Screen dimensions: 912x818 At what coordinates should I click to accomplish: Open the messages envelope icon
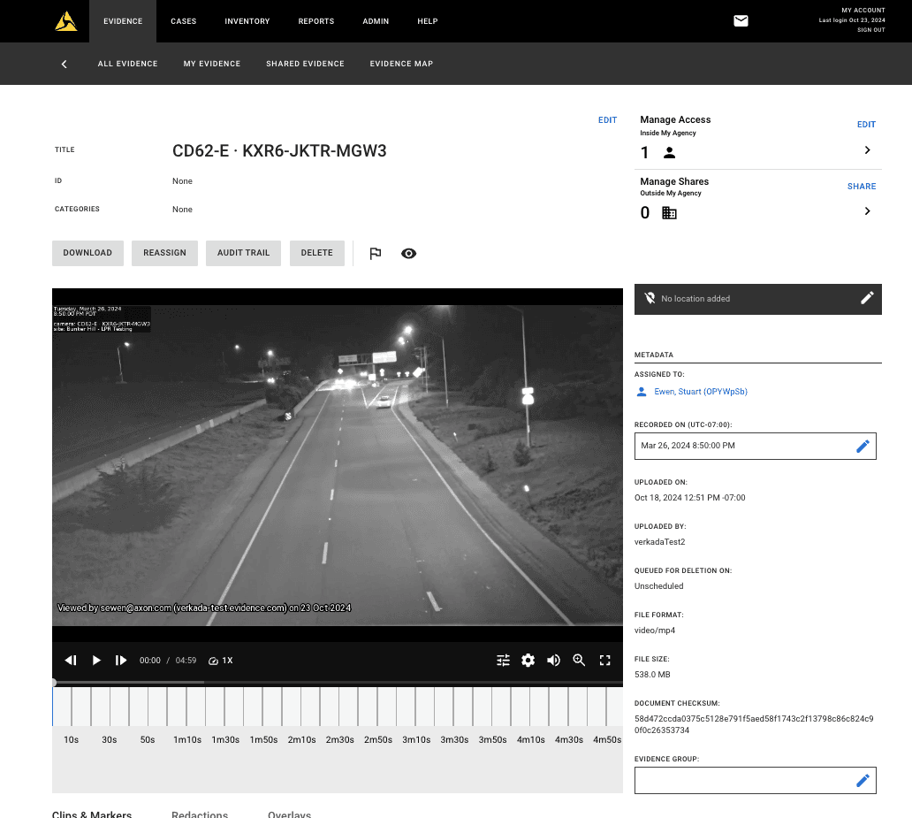[x=741, y=19]
